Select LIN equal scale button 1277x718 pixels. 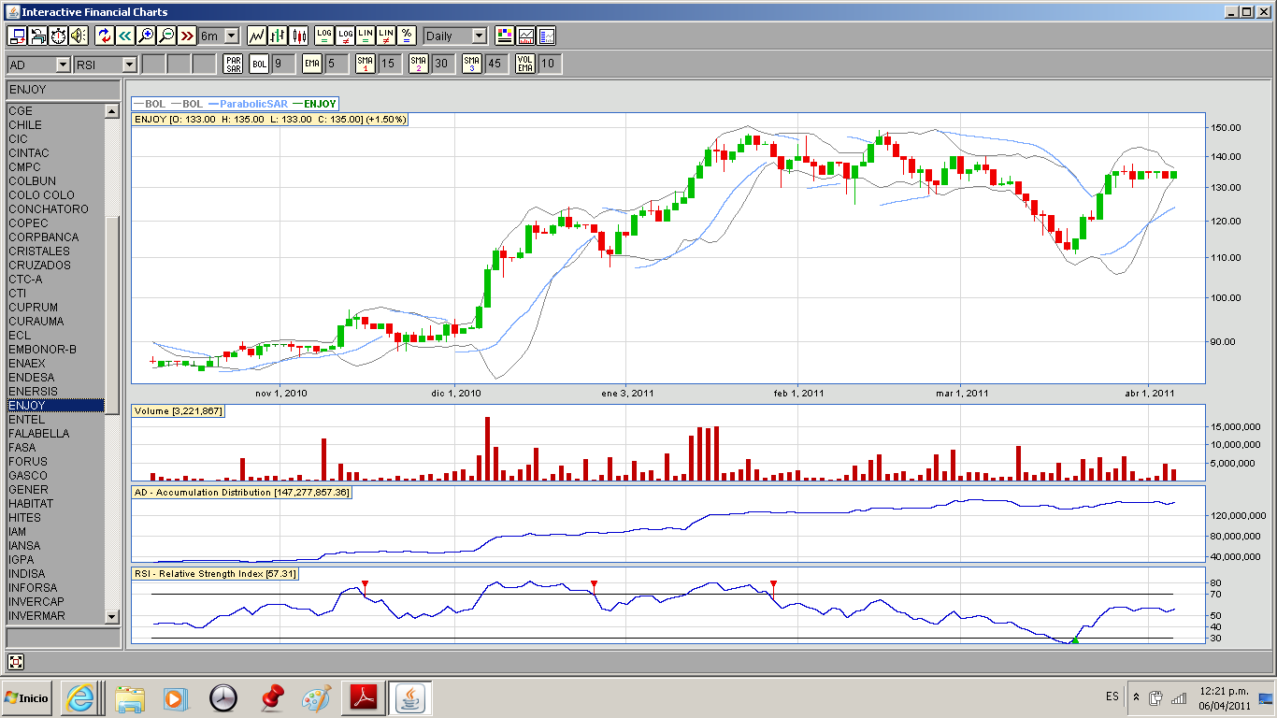(366, 36)
